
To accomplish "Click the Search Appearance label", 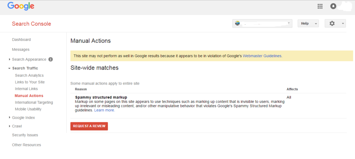I will [29, 59].
